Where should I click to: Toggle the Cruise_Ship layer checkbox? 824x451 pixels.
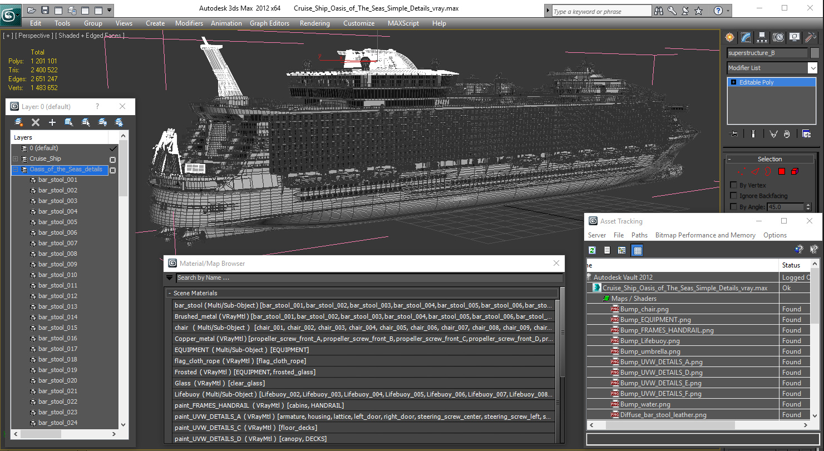pos(112,160)
